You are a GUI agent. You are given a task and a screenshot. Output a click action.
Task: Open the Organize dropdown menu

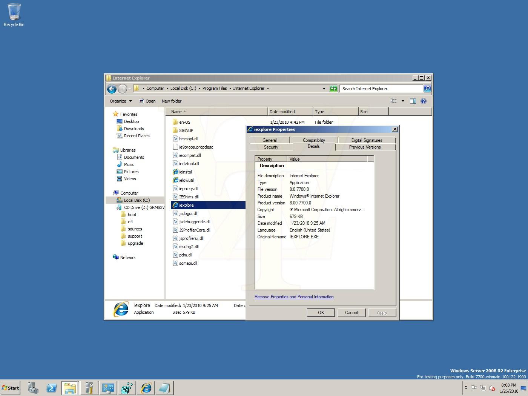pyautogui.click(x=121, y=101)
